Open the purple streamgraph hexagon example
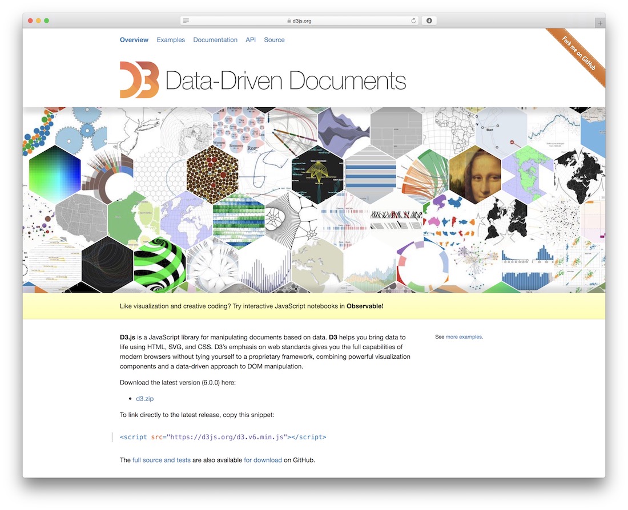The image size is (628, 510). (x=344, y=131)
